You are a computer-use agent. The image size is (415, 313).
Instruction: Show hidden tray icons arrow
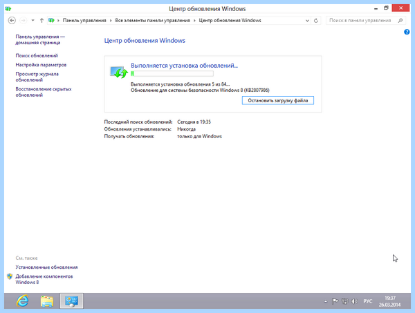[326, 301]
